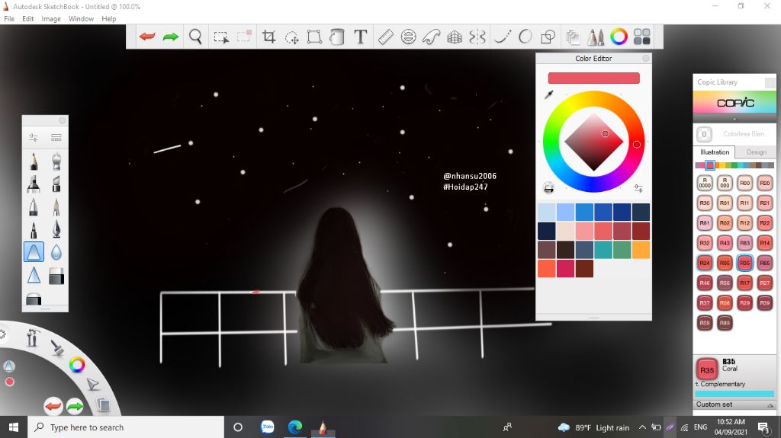Pick the color eyedropper in Color Editor
The width and height of the screenshot is (781, 438).
(x=548, y=94)
